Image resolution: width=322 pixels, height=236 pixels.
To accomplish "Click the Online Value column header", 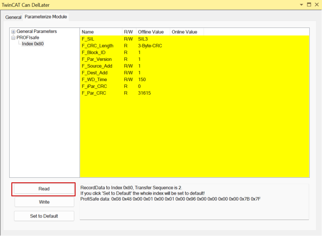I will click(x=187, y=32).
